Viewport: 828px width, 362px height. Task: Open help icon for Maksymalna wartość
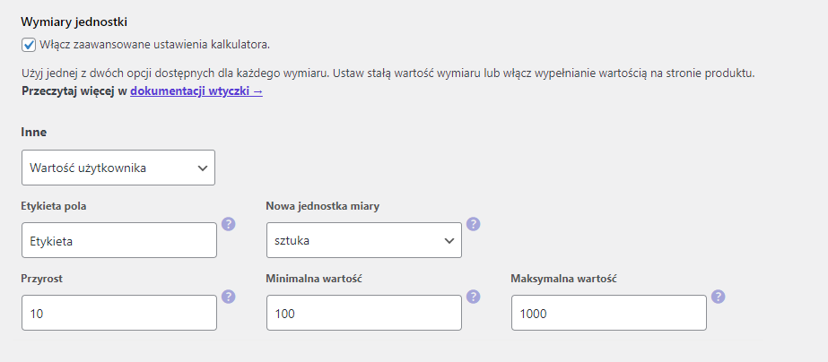click(x=719, y=296)
